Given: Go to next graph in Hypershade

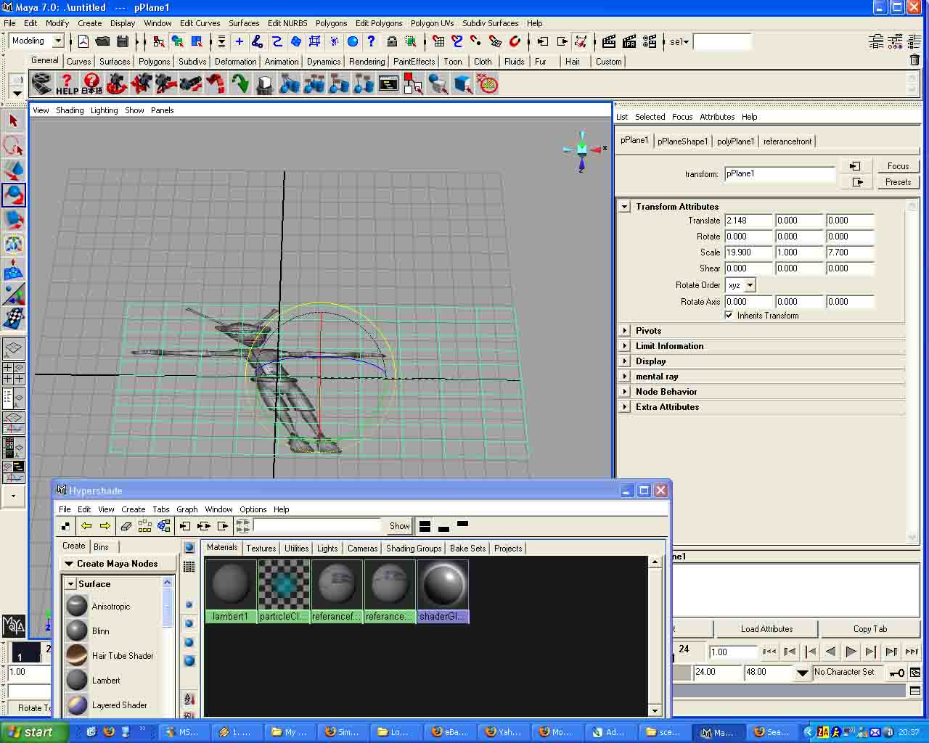Looking at the screenshot, I should point(105,526).
